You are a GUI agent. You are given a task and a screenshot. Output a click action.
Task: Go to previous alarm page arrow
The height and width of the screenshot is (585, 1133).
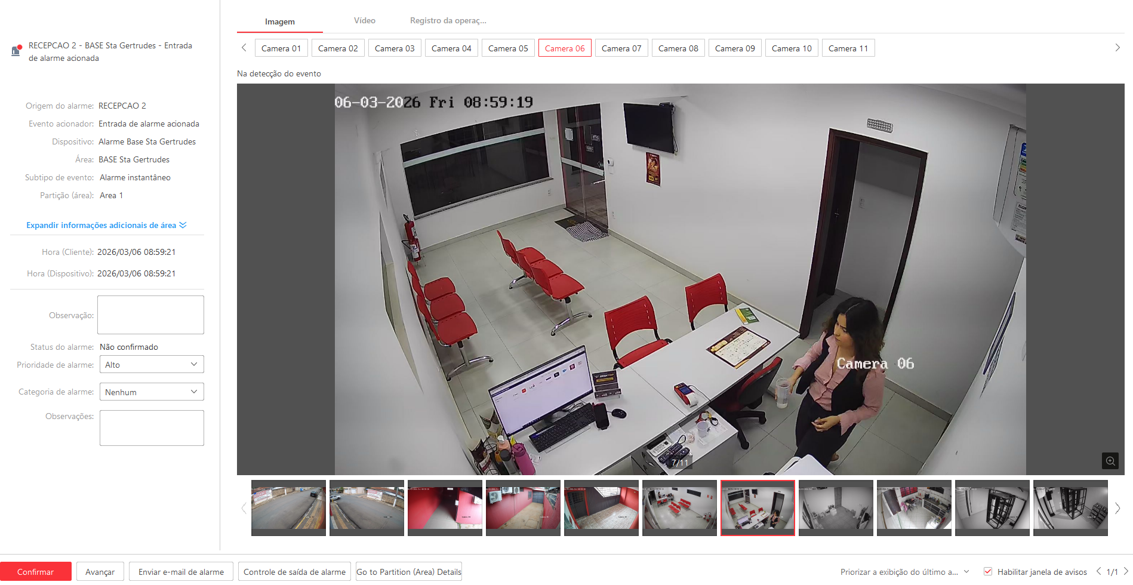pos(1098,571)
